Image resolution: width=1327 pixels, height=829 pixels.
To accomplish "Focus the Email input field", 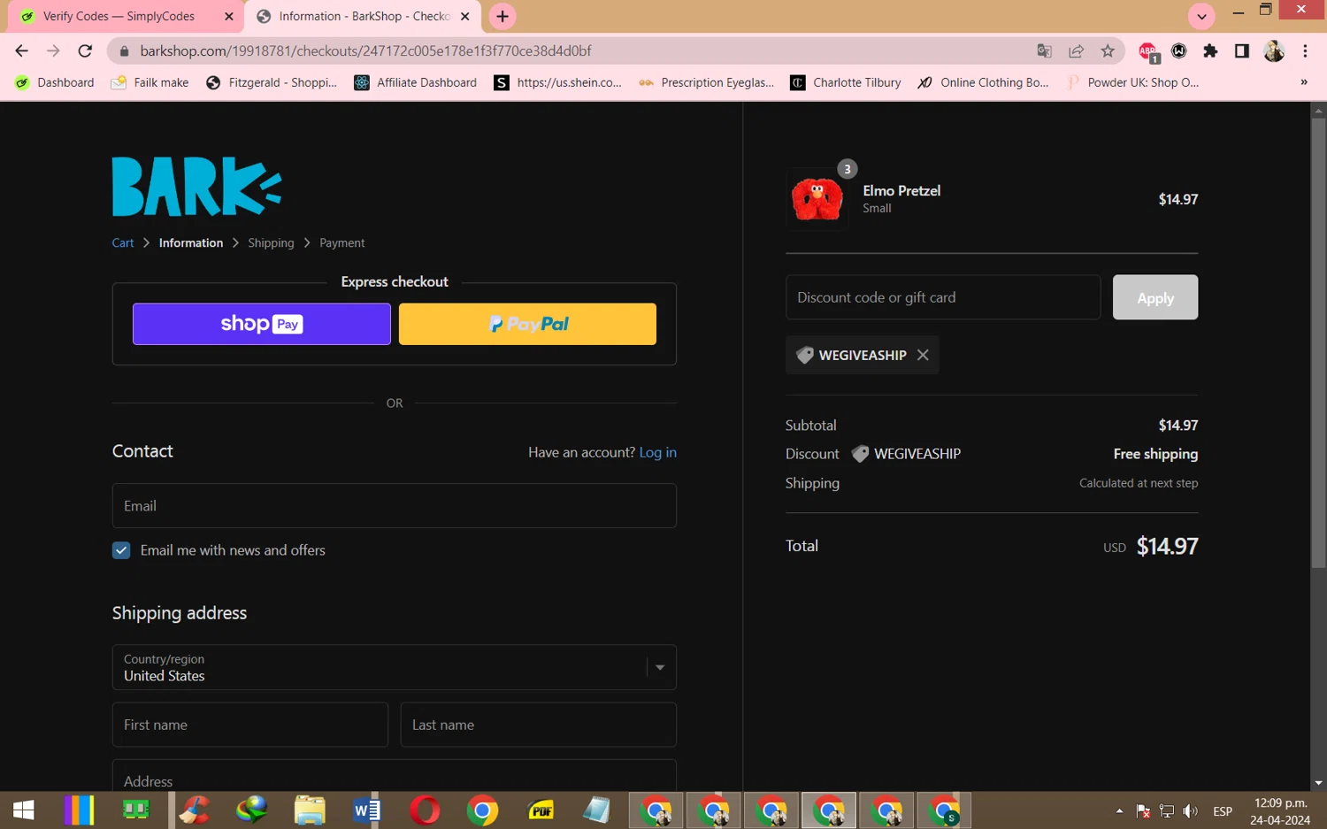I will click(395, 505).
